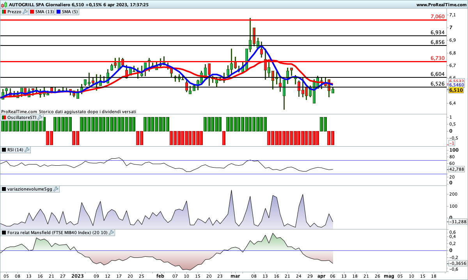Screen dimensions: 468x280
Task: Click the mag marker on time axis
Action: (x=389, y=276)
